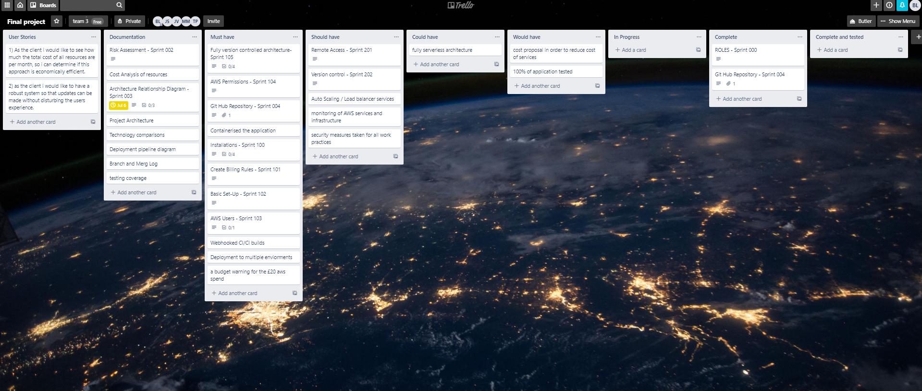
Task: Open team 3 Free workspace
Action: [87, 21]
